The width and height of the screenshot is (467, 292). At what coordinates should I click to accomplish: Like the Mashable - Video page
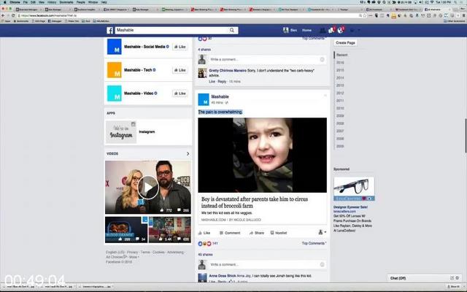point(180,93)
